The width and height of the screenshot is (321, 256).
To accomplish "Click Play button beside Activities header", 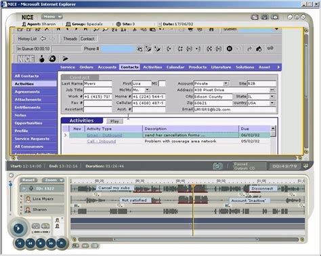I will tap(114, 121).
